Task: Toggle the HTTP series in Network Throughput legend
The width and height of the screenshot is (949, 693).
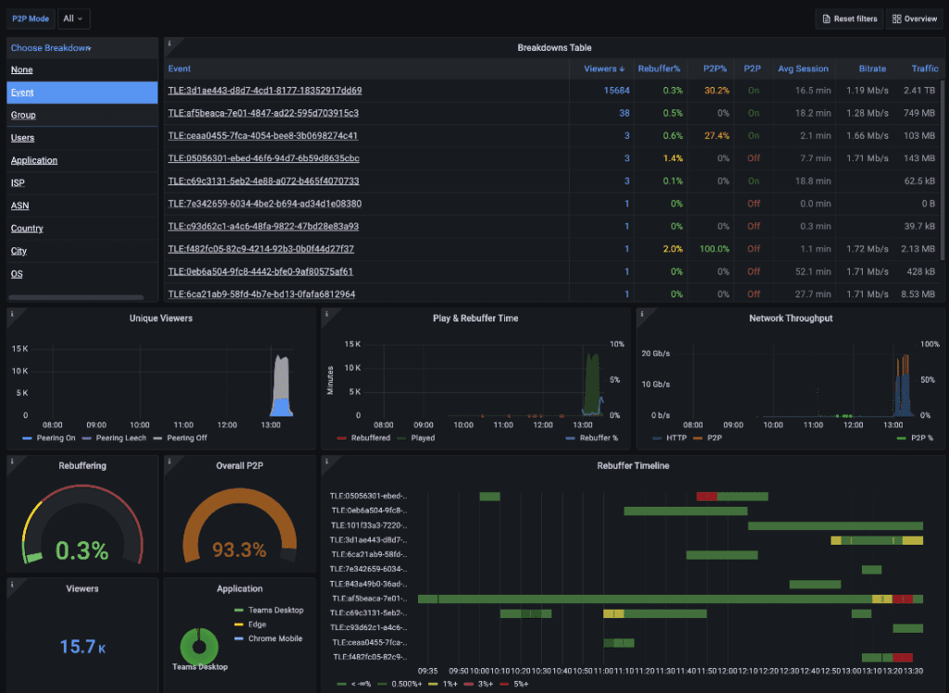Action: click(675, 437)
